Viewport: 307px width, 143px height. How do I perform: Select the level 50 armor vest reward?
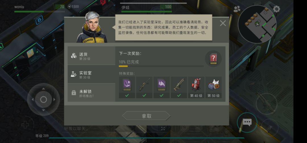(x=213, y=87)
